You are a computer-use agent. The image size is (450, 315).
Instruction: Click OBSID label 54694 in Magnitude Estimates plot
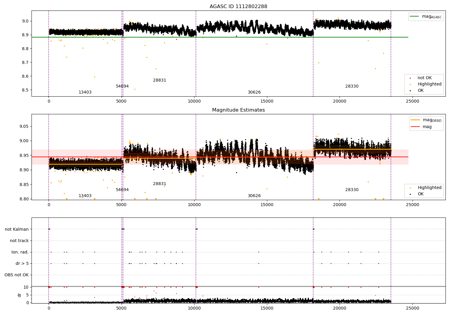point(122,190)
